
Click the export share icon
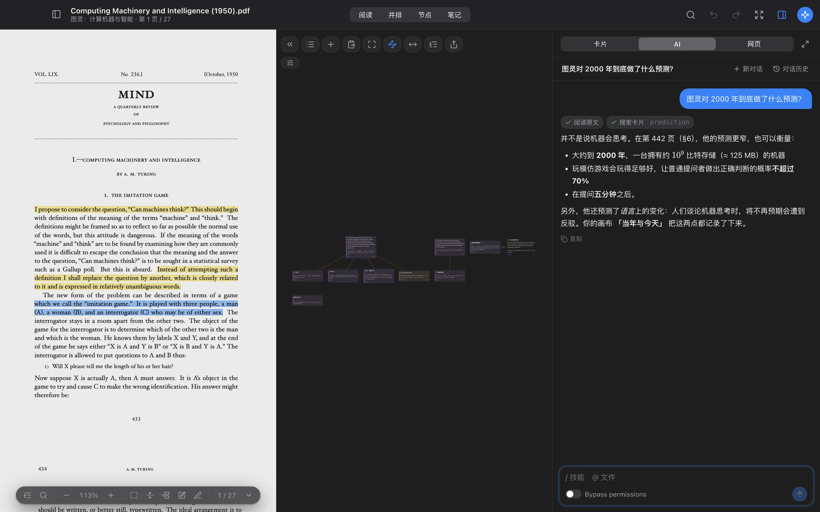point(454,44)
